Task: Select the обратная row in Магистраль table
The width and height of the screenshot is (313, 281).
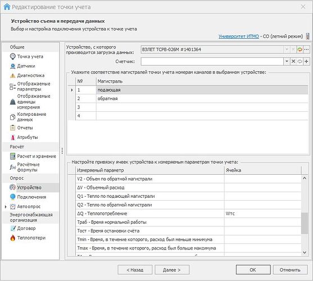Action: 188,98
